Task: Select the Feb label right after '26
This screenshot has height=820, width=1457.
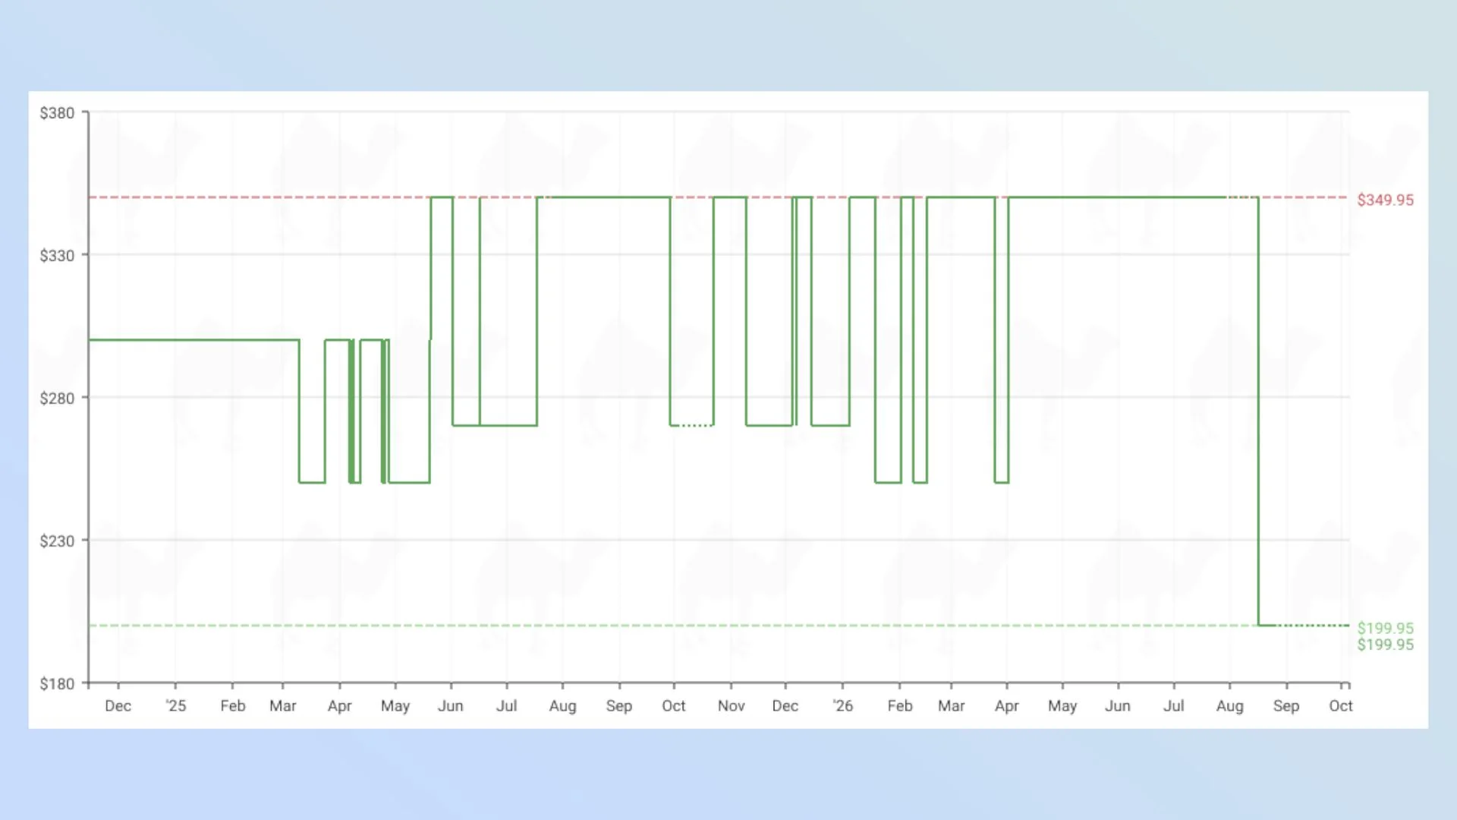Action: point(899,706)
